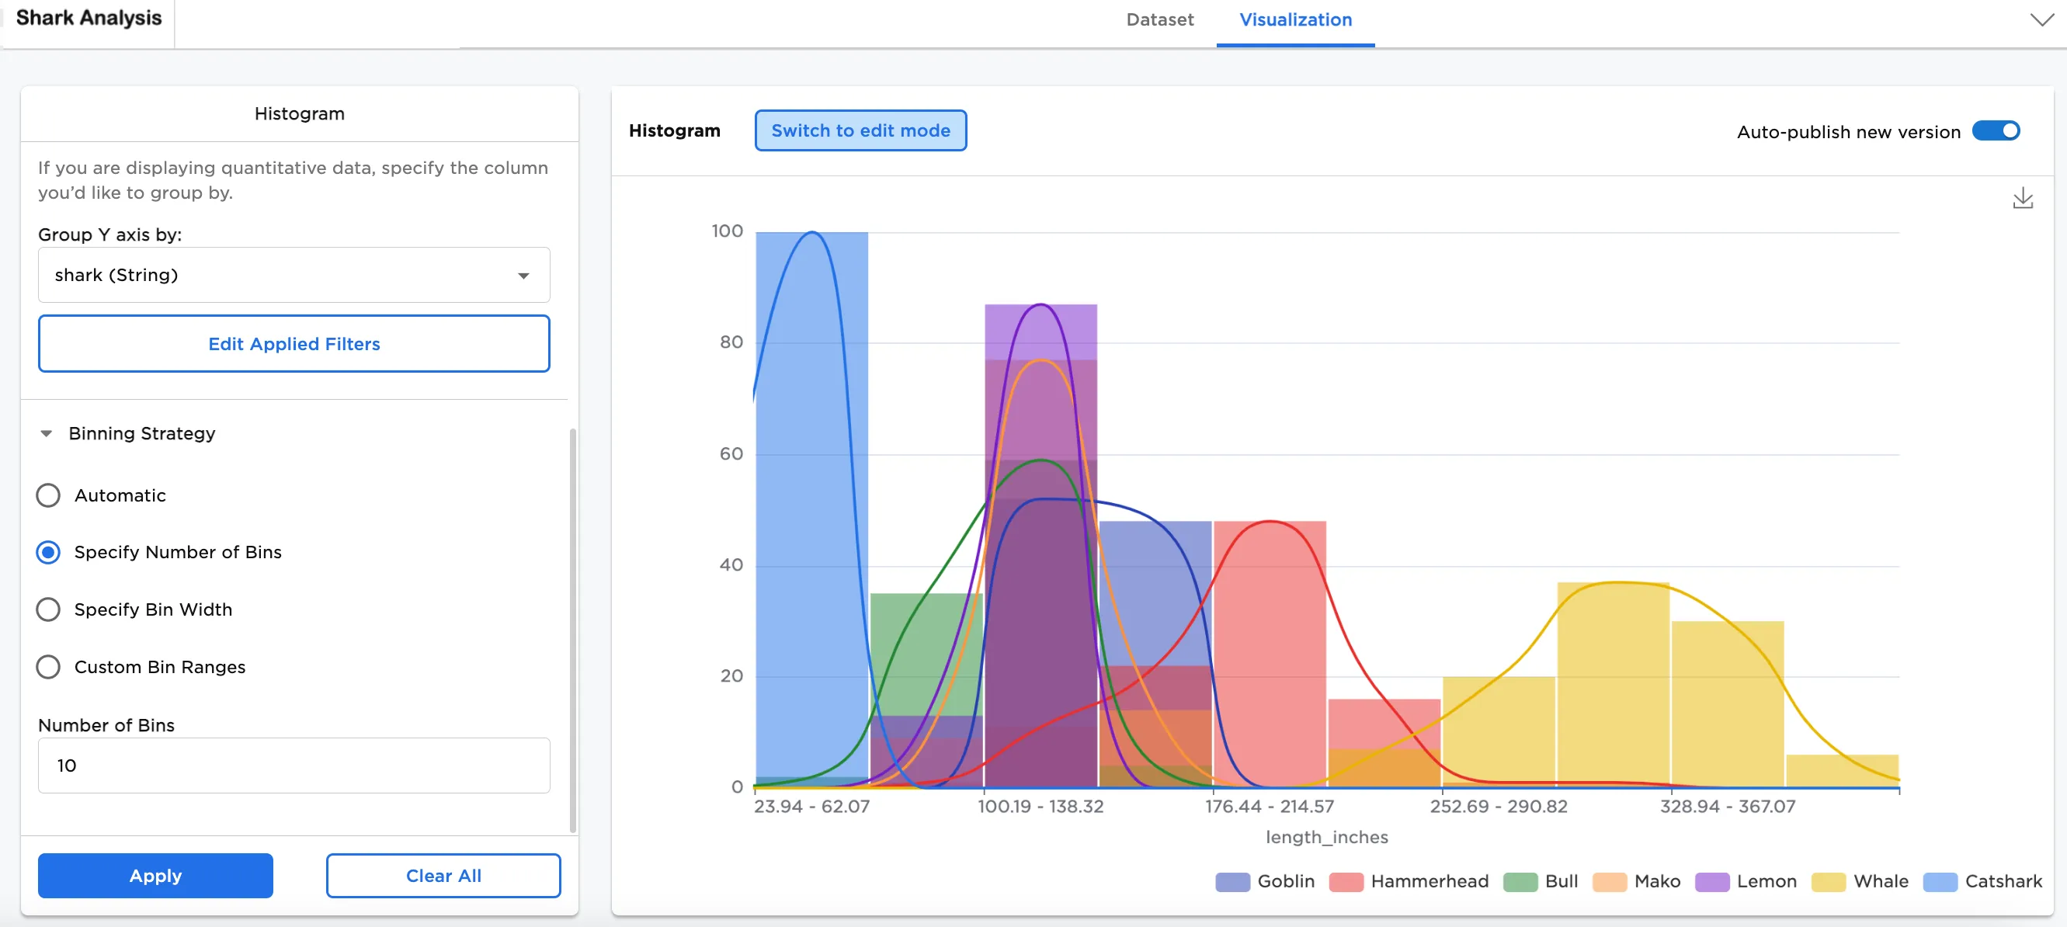Screen dimensions: 2067x927
Task: Choose Custom Bin Ranges radio button
Action: [48, 667]
